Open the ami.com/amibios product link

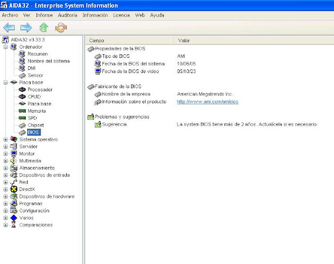208,102
